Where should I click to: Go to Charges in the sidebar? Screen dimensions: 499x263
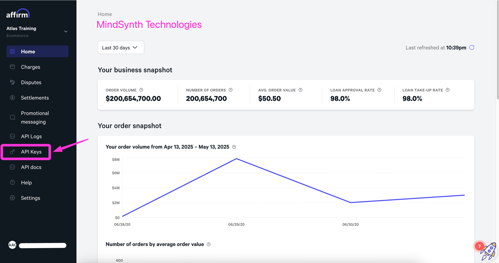coord(31,67)
